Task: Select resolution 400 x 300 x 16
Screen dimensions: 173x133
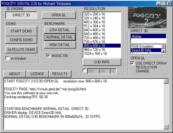Action: 102,22
